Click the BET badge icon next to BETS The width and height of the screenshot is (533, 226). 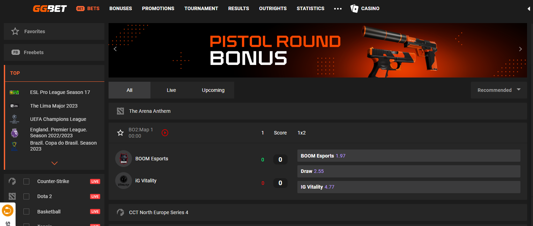coord(80,8)
